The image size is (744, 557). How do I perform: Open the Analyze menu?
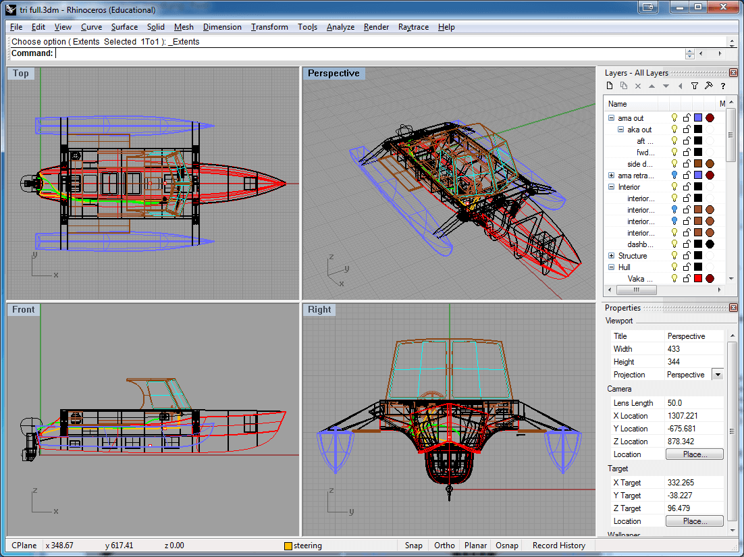[x=340, y=27]
